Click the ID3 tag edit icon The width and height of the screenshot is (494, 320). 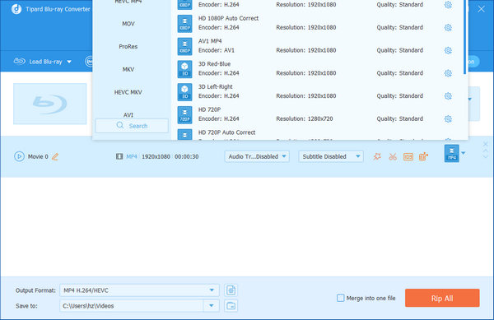click(x=408, y=156)
